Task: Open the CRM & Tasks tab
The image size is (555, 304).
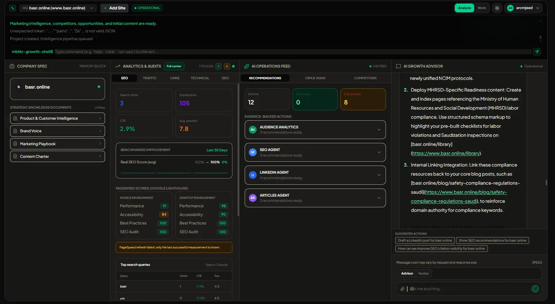Action: 315,78
